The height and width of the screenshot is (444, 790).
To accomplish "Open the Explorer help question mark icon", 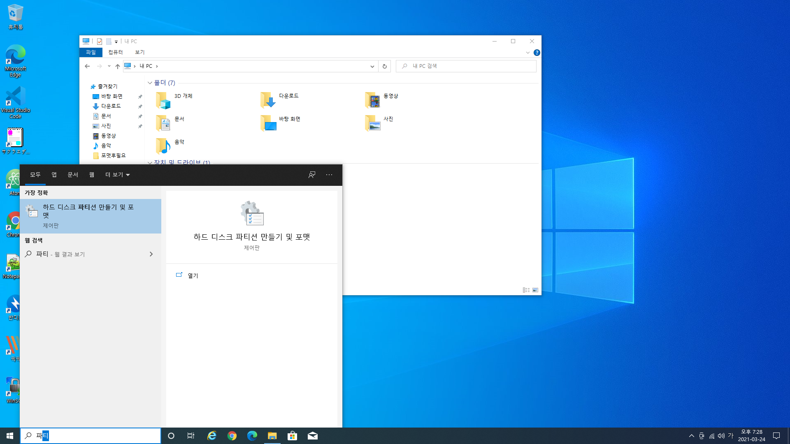I will pos(537,53).
